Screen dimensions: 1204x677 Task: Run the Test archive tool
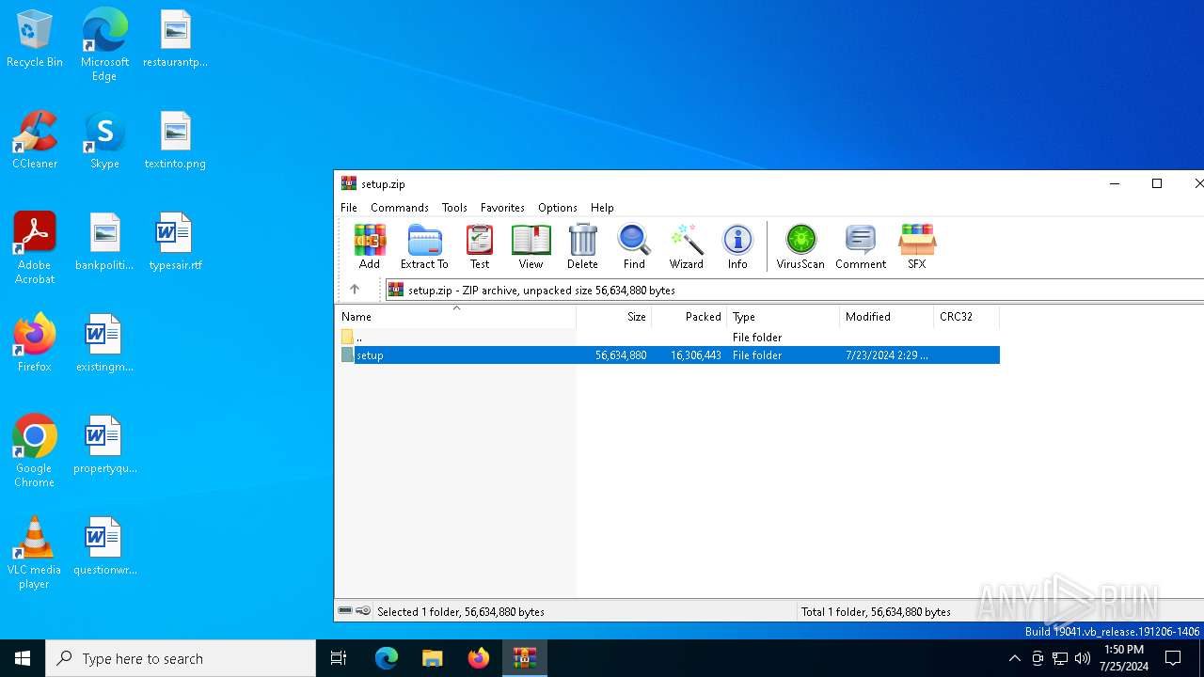pyautogui.click(x=480, y=246)
